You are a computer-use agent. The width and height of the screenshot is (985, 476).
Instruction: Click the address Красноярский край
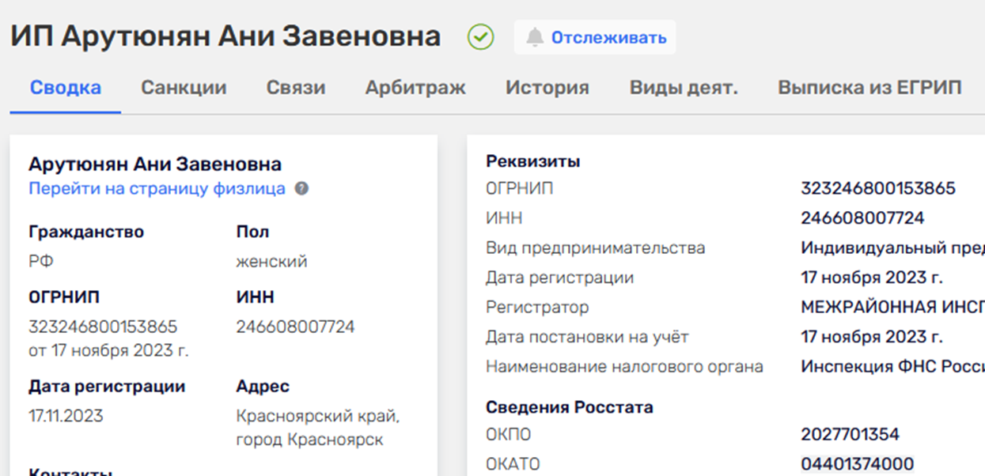318,416
